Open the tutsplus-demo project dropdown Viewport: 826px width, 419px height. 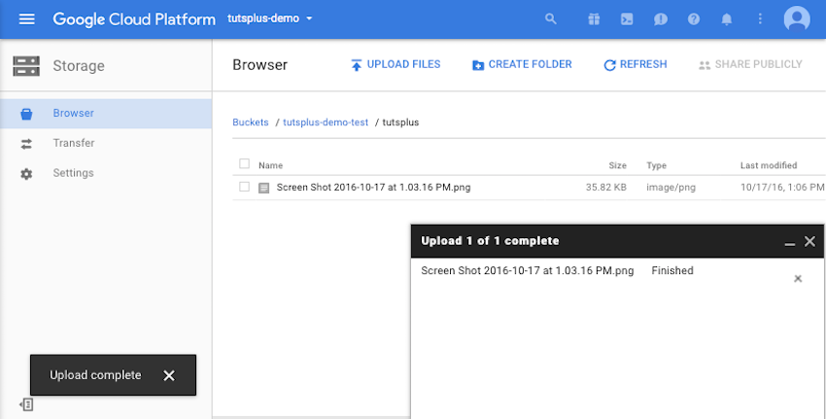coord(270,18)
